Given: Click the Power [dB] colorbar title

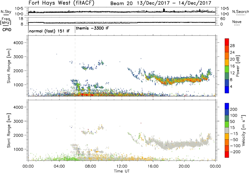Looking at the screenshot, I should pyautogui.click(x=237, y=66).
